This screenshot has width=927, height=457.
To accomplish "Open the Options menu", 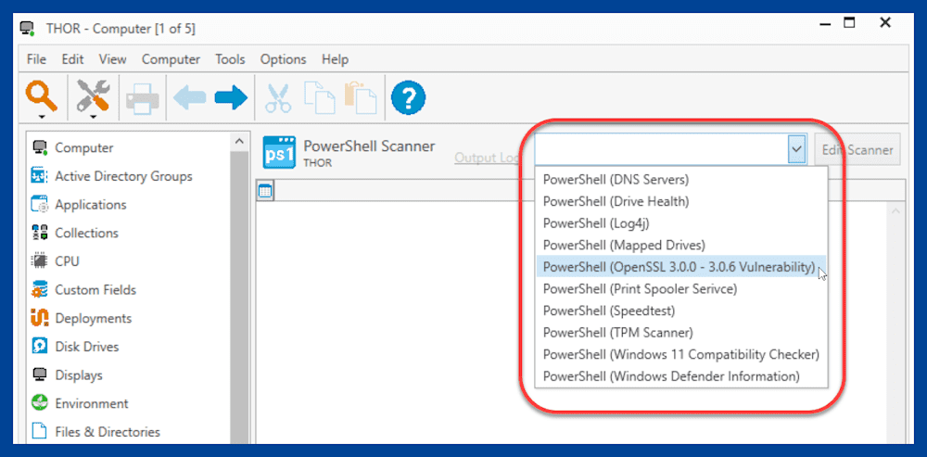I will [283, 59].
